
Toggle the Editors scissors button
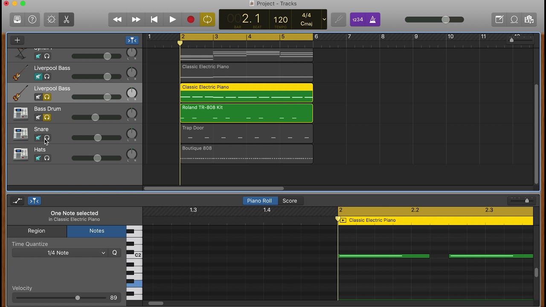(67, 20)
